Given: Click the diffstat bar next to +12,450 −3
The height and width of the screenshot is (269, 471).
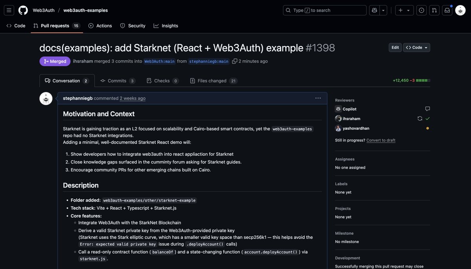Looking at the screenshot, I should 423,80.
